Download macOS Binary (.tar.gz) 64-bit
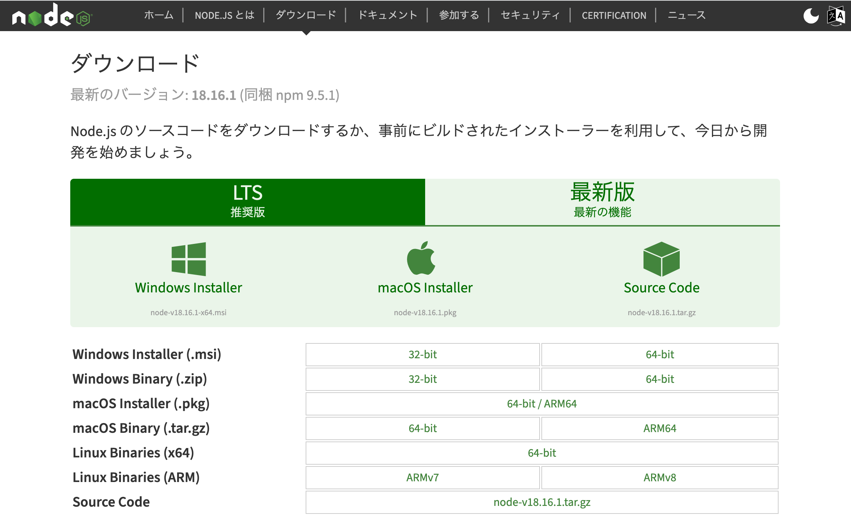 (423, 428)
